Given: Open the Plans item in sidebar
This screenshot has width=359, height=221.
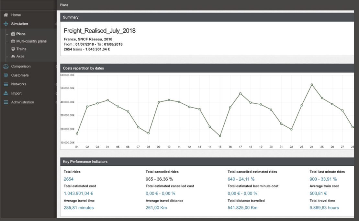Looking at the screenshot, I should (21, 34).
